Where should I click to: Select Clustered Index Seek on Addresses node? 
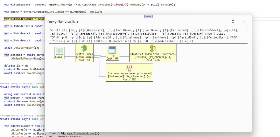(x=129, y=73)
